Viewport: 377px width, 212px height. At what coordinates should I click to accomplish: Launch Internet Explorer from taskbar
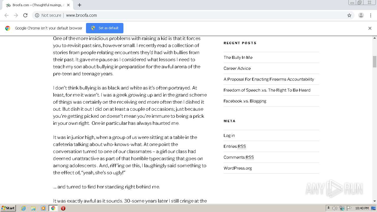pyautogui.click(x=23, y=208)
